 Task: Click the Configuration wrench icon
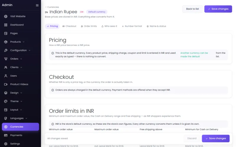[6, 50]
